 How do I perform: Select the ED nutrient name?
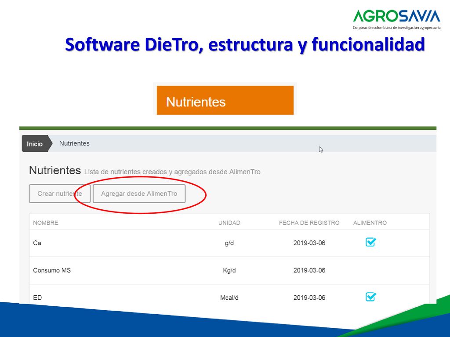coord(37,298)
